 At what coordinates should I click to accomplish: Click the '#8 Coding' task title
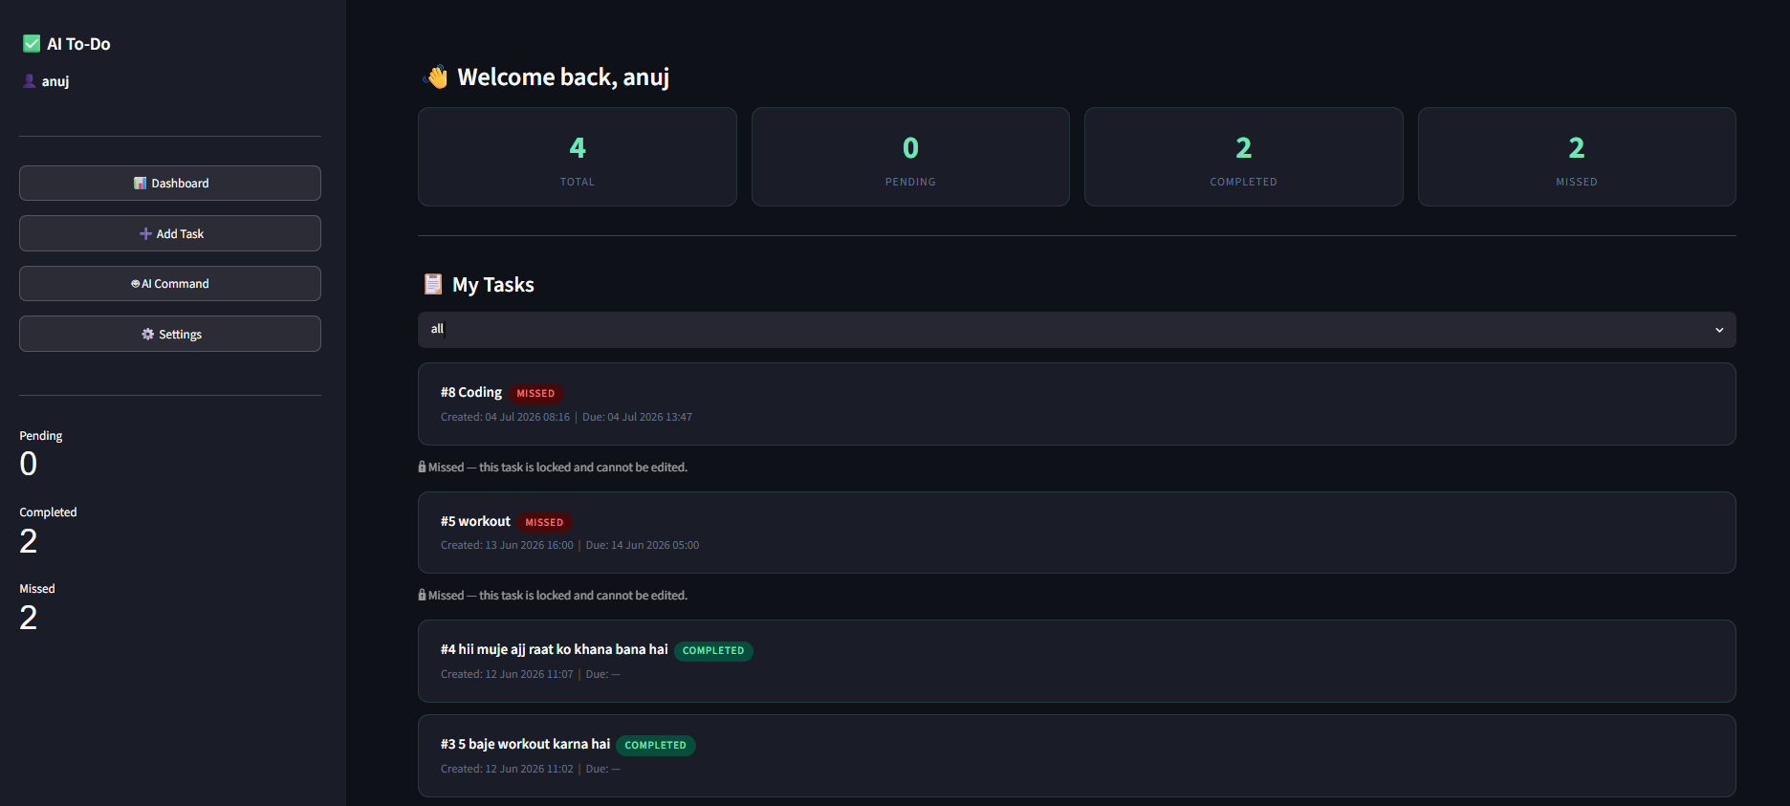pyautogui.click(x=471, y=392)
